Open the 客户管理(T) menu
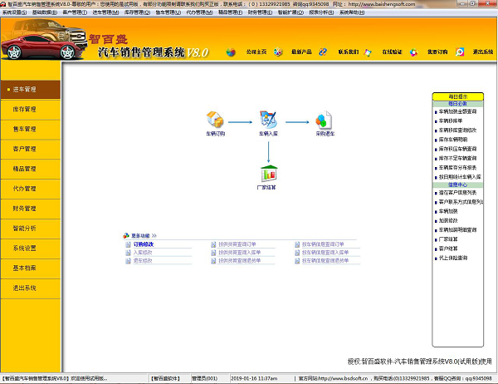The image size is (498, 384). (x=75, y=12)
